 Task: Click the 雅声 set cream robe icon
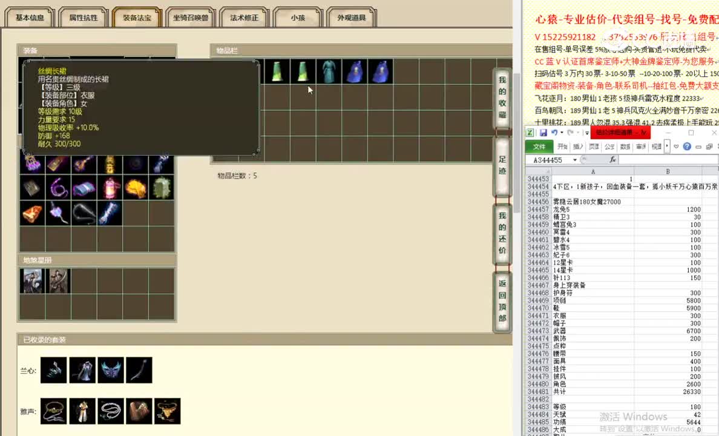coord(82,411)
